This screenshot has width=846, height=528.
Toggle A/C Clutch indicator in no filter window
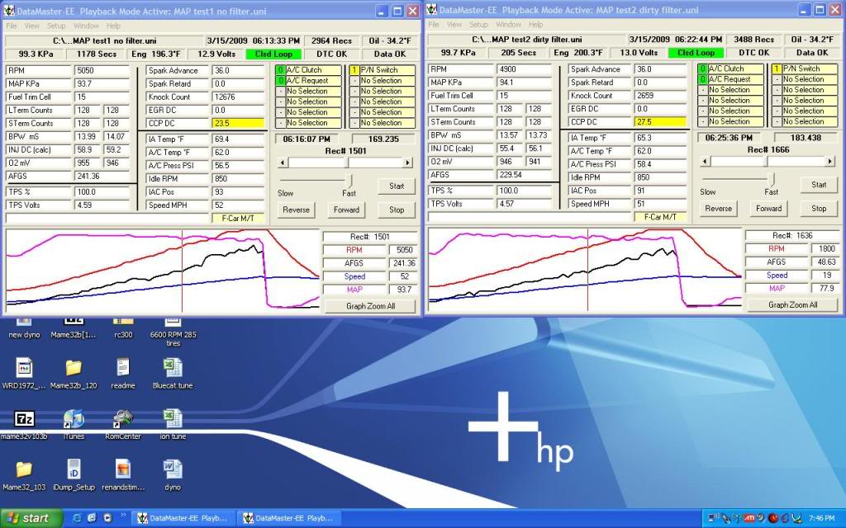[x=280, y=70]
